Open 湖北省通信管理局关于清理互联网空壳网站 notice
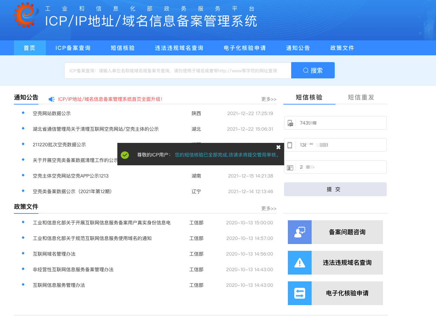436x317 pixels. (x=96, y=129)
